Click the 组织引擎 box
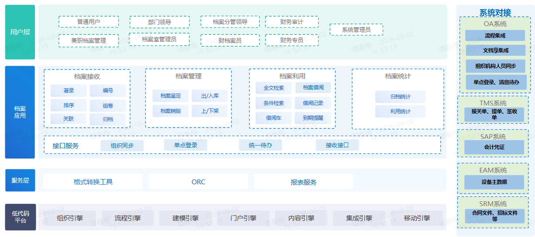Image resolution: width=535 pixels, height=237 pixels. 70,218
